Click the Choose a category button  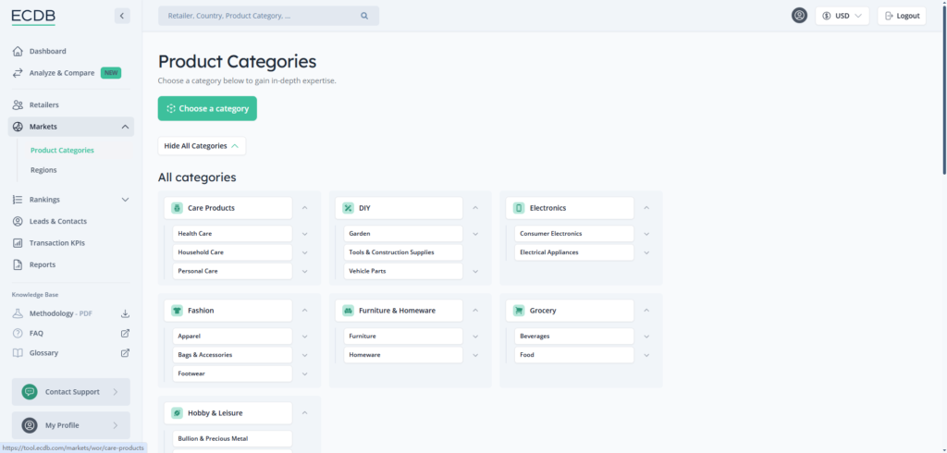click(207, 108)
